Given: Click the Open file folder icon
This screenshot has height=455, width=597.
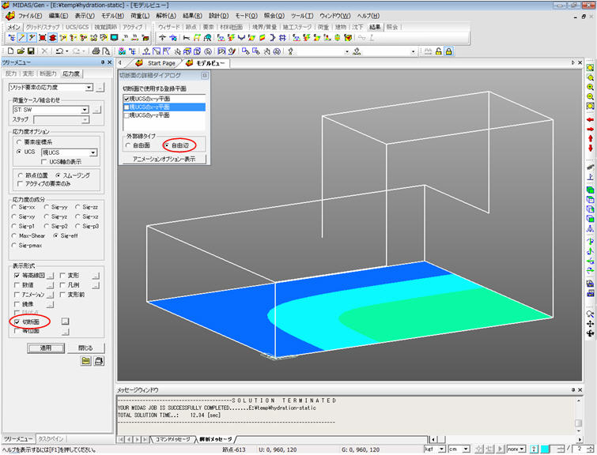Looking at the screenshot, I should (x=21, y=51).
